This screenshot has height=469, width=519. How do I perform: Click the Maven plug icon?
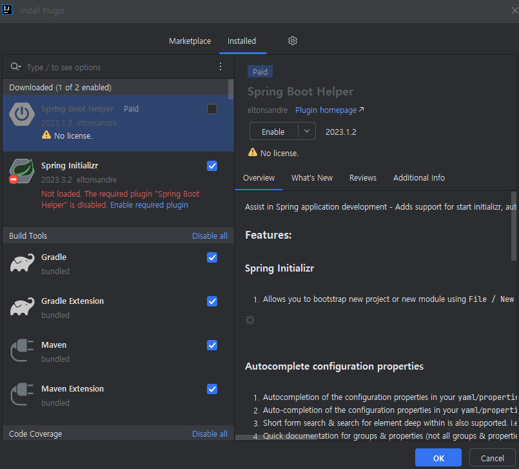(x=22, y=350)
